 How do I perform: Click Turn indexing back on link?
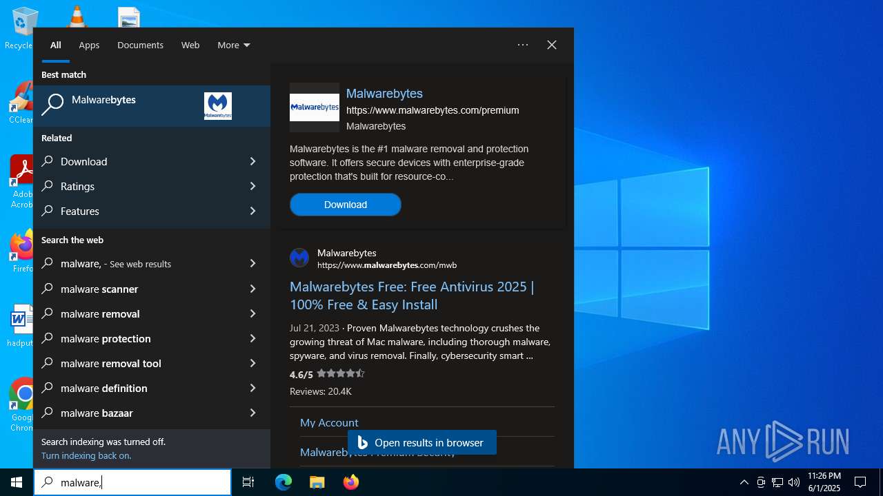(86, 455)
